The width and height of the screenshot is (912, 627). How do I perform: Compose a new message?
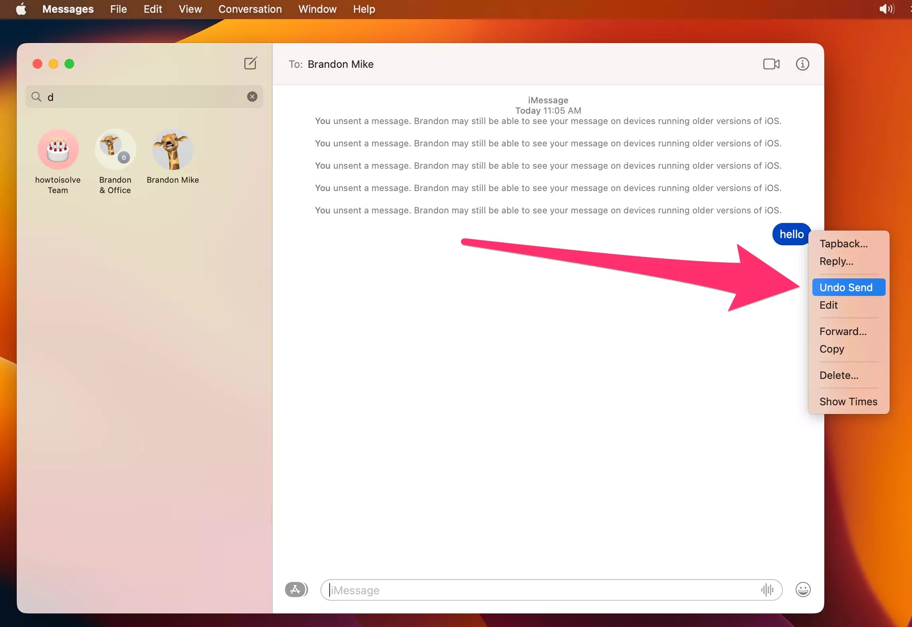(250, 63)
